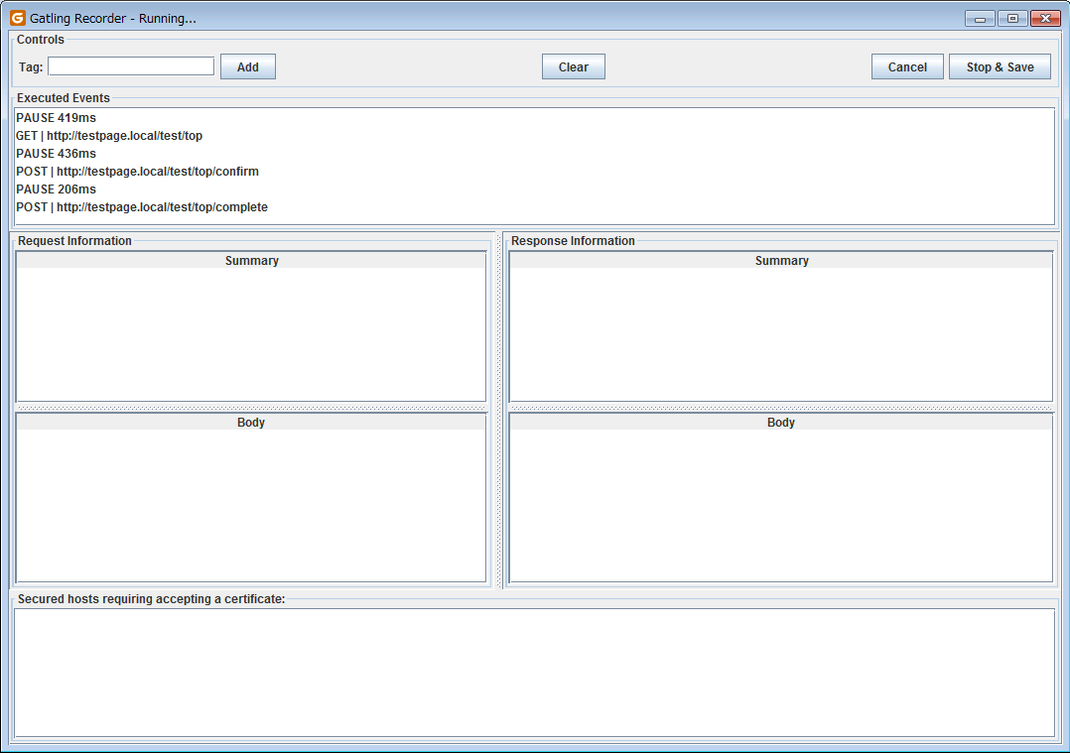Click the Response Information Body header
1070x753 pixels.
point(781,423)
